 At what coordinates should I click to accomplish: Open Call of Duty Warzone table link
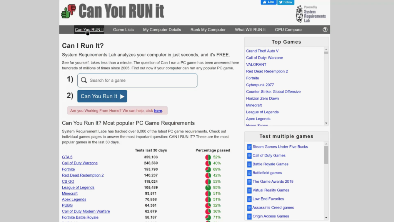click(80, 163)
